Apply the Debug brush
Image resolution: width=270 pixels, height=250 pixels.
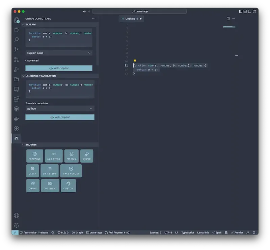[x=87, y=156]
